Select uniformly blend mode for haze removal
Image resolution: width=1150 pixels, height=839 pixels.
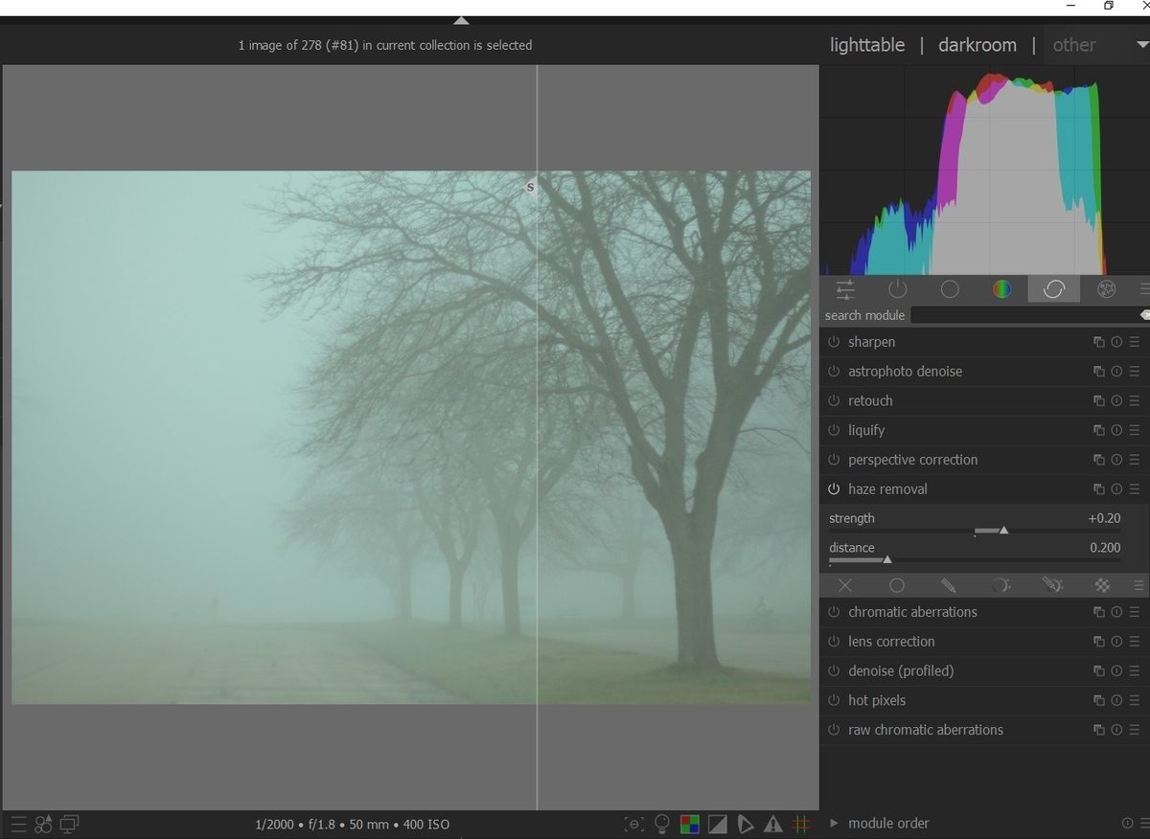point(897,585)
